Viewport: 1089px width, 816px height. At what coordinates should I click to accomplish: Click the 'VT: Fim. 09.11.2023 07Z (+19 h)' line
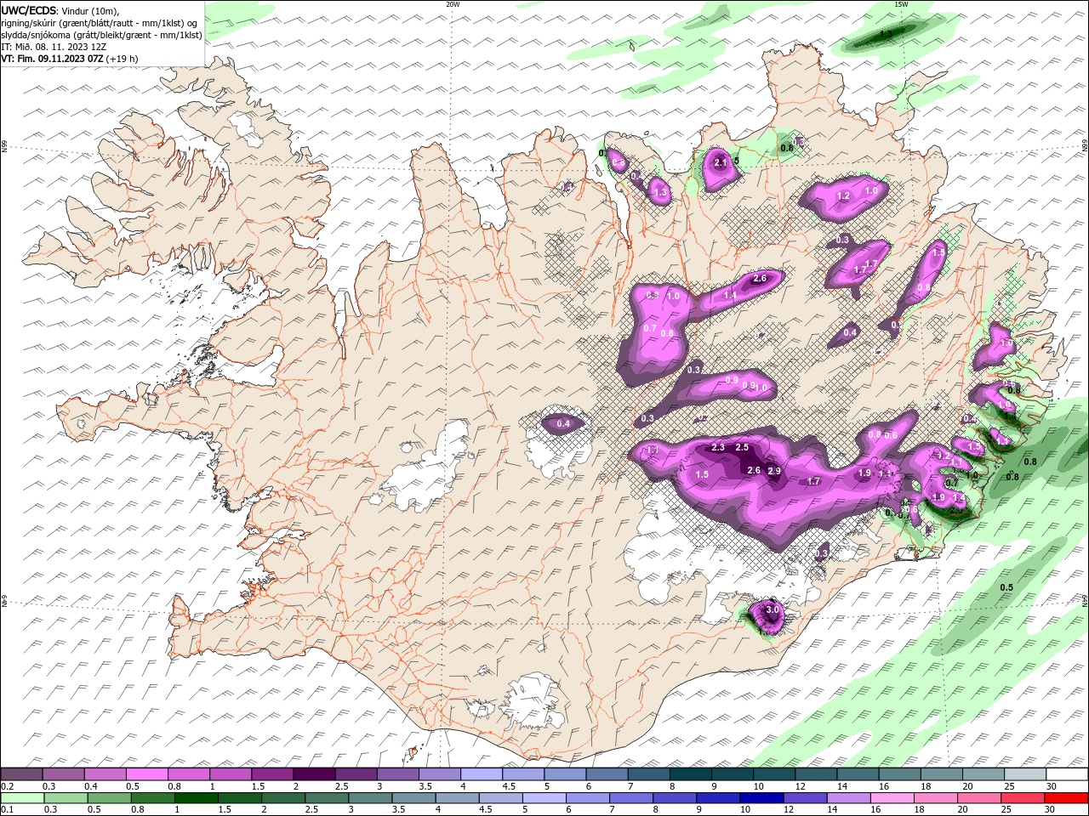[x=70, y=59]
